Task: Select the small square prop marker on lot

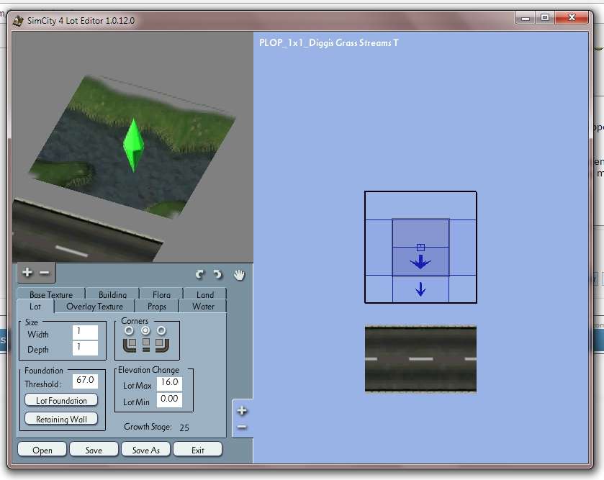Action: tap(420, 248)
